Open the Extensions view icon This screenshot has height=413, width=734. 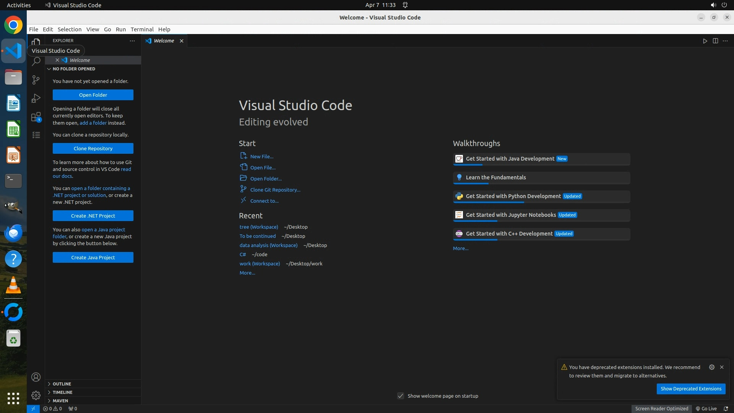tap(36, 117)
